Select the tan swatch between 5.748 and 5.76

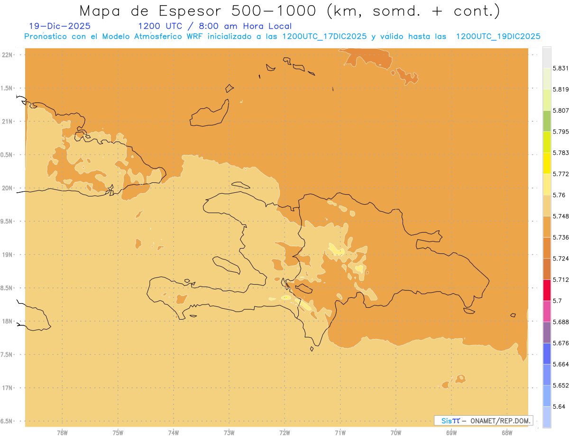pyautogui.click(x=547, y=206)
